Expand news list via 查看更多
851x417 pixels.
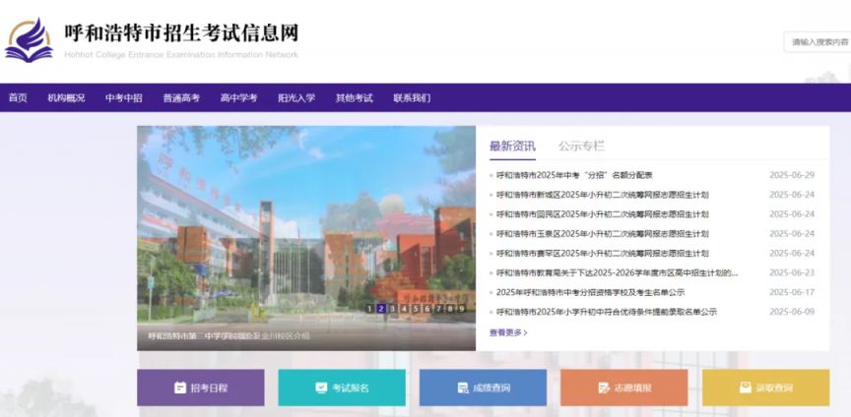click(x=508, y=332)
